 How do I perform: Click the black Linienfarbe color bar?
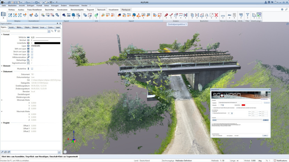pyautogui.click(x=47, y=43)
